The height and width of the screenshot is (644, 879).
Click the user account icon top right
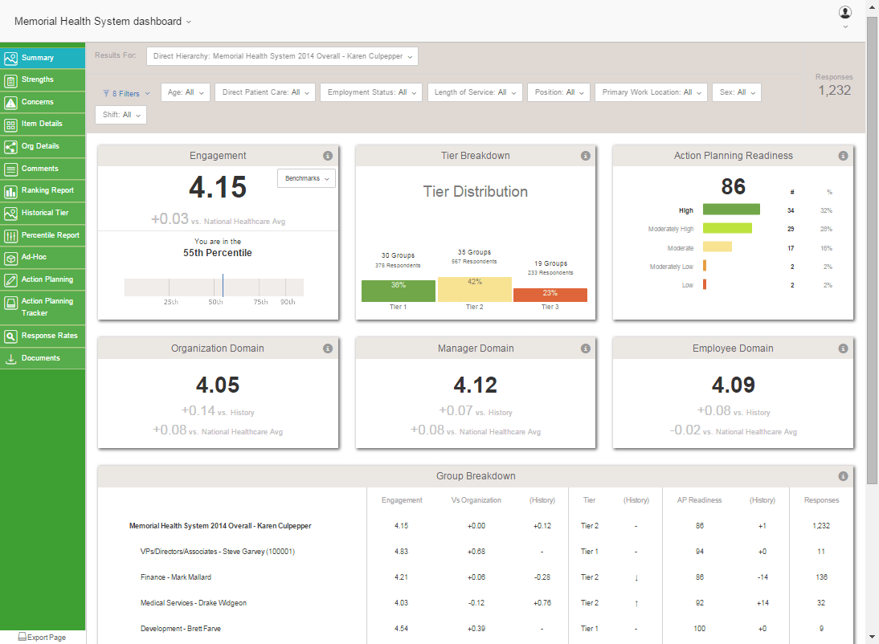[x=844, y=12]
